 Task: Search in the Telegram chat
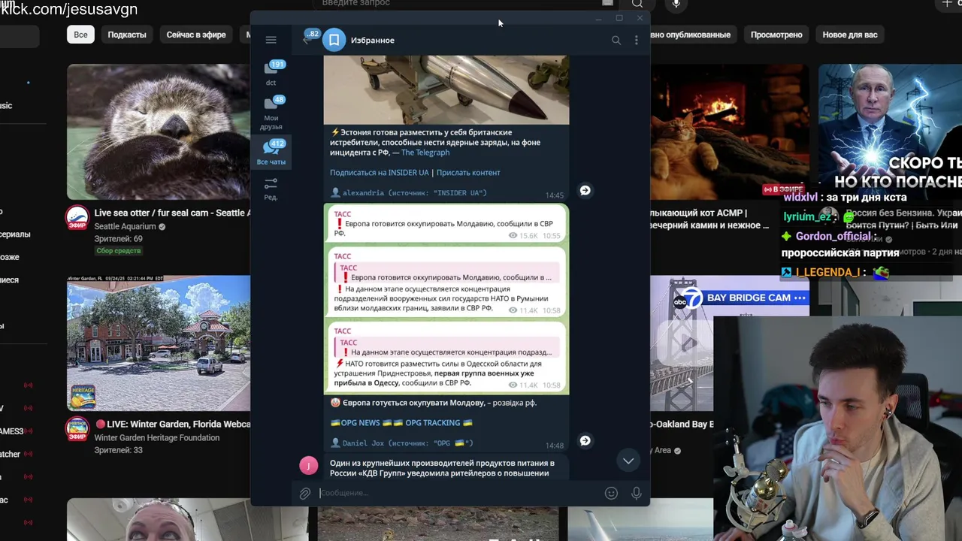(x=616, y=41)
